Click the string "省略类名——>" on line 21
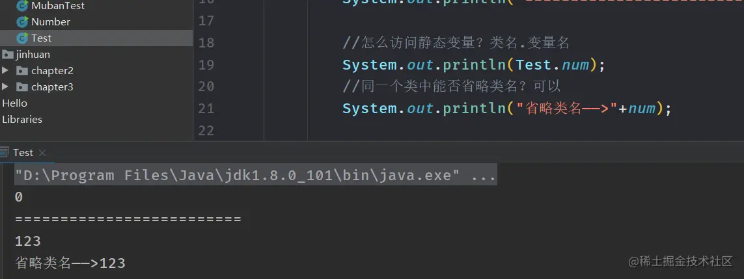This screenshot has width=744, height=279. [566, 109]
